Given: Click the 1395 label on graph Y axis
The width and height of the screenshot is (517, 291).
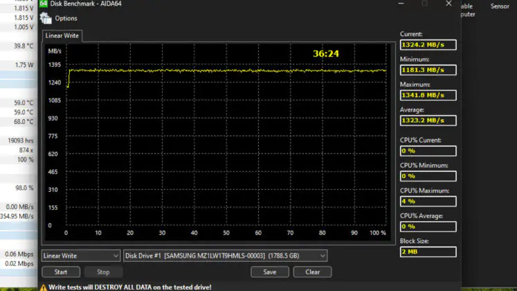Looking at the screenshot, I should point(55,64).
